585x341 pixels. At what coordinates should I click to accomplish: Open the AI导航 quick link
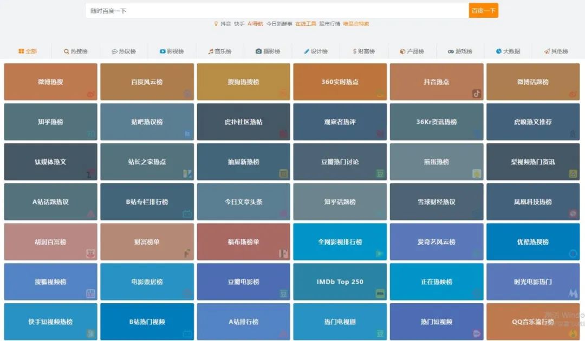pos(255,23)
